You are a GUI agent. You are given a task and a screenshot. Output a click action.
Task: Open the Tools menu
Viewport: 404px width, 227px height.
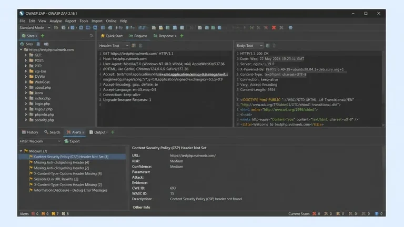84,21
